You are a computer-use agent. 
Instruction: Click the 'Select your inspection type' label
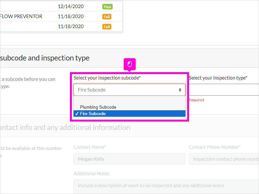click(x=218, y=78)
